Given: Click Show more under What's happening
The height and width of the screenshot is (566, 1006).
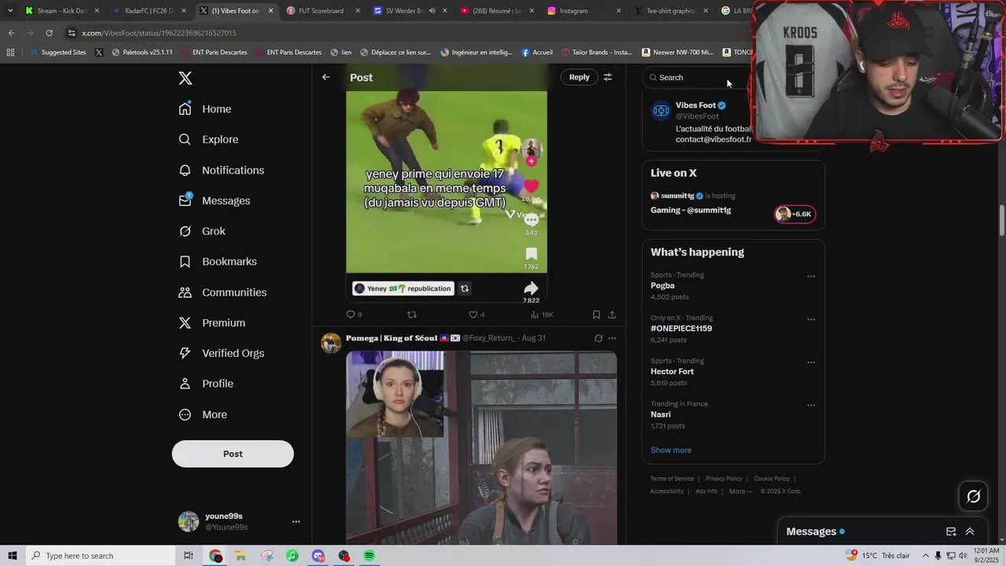Looking at the screenshot, I should pos(671,450).
